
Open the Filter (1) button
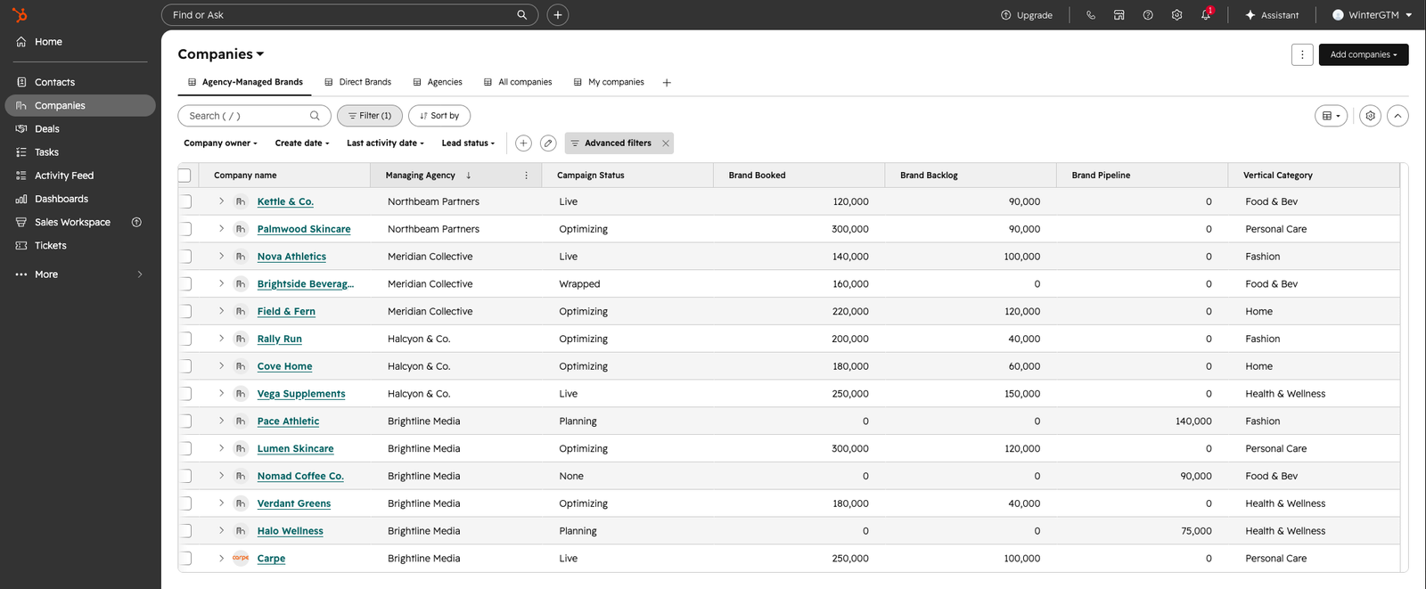pos(370,116)
